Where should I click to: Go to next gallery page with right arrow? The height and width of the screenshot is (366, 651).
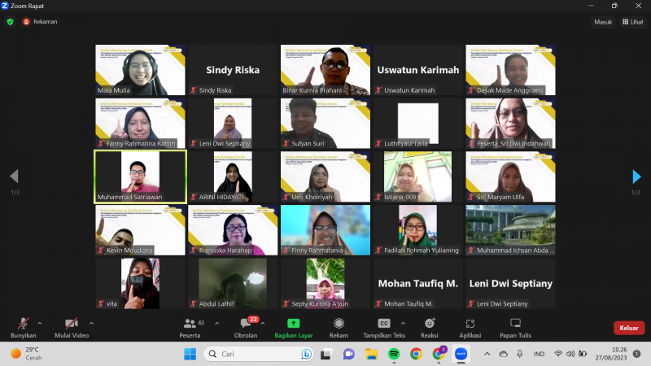click(636, 176)
